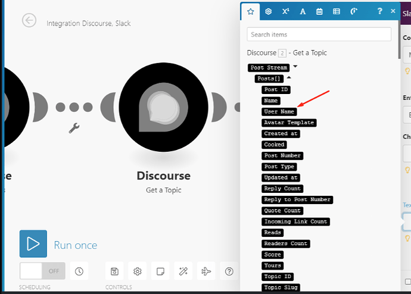The height and width of the screenshot is (294, 411).
Task: Click the Run once text label
Action: [x=76, y=245]
